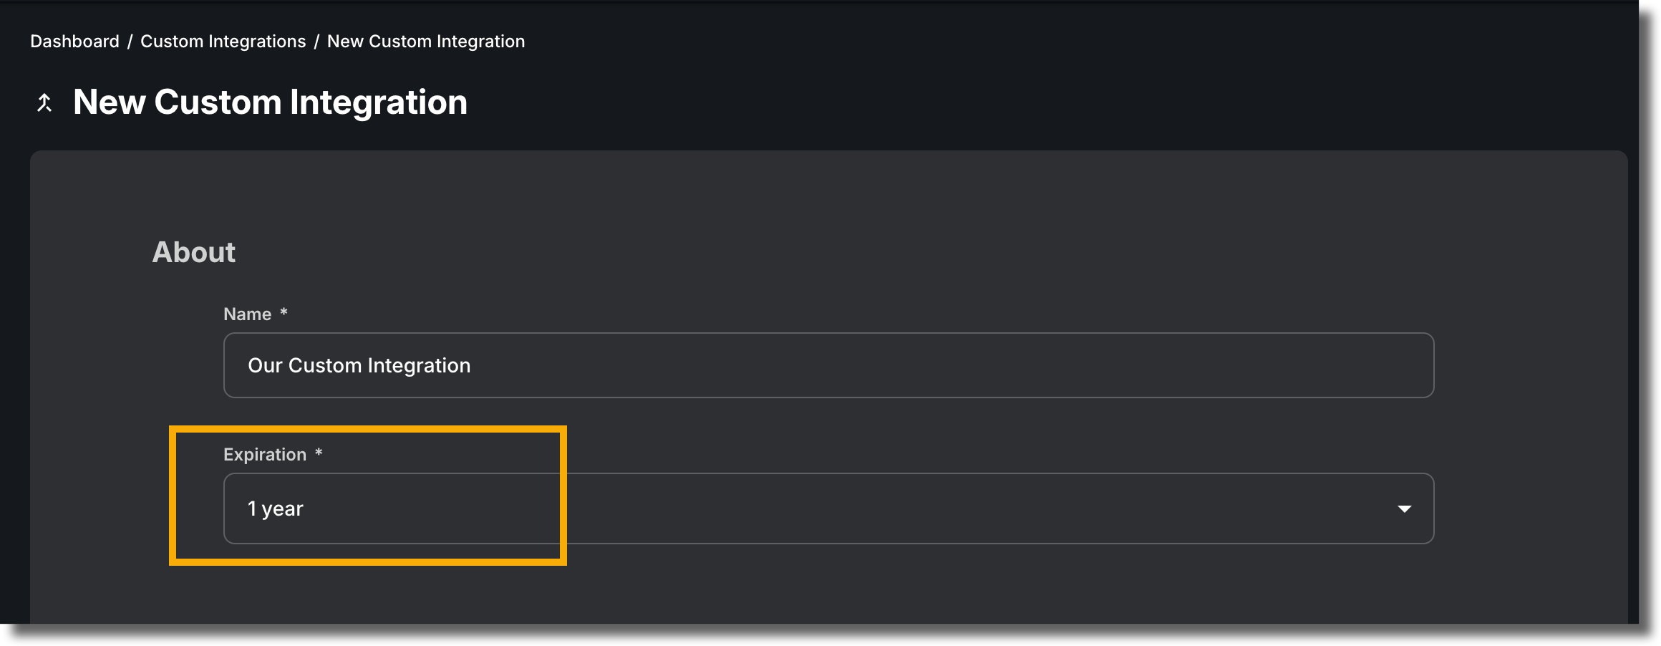Click the 'Our Custom Integration' text in Name
The image size is (1661, 646).
[359, 365]
